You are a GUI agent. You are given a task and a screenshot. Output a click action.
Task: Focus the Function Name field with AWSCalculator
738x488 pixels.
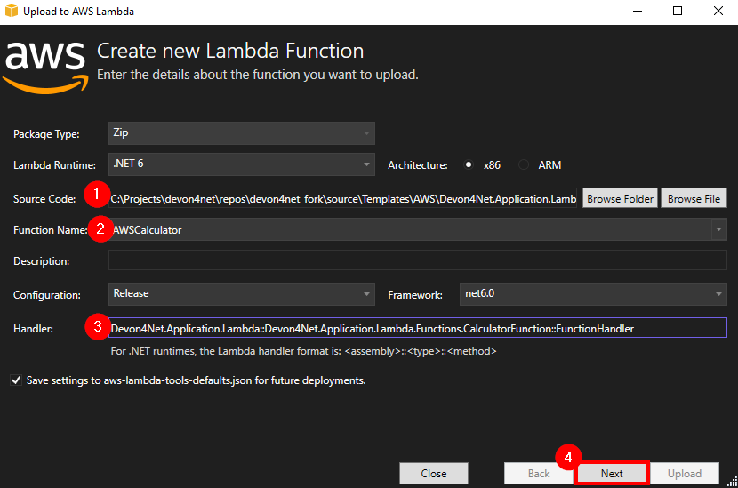tap(410, 229)
